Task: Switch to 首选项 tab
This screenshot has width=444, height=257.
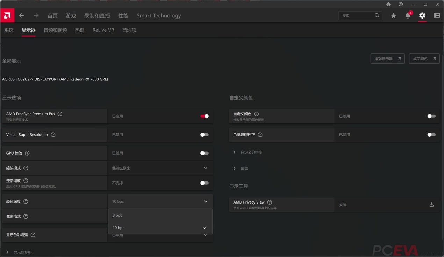Action: point(129,30)
